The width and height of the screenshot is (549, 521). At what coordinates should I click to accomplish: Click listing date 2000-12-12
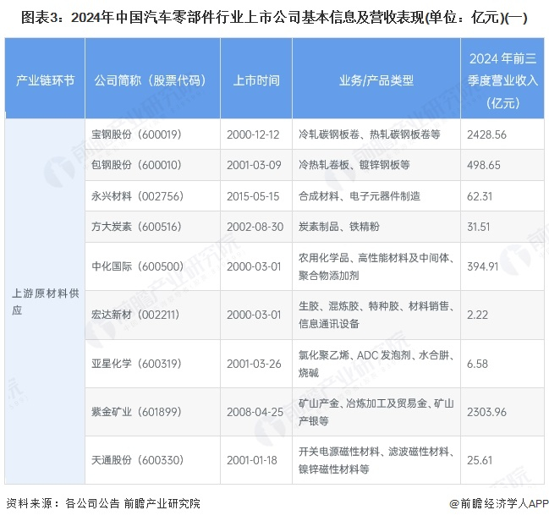click(253, 134)
